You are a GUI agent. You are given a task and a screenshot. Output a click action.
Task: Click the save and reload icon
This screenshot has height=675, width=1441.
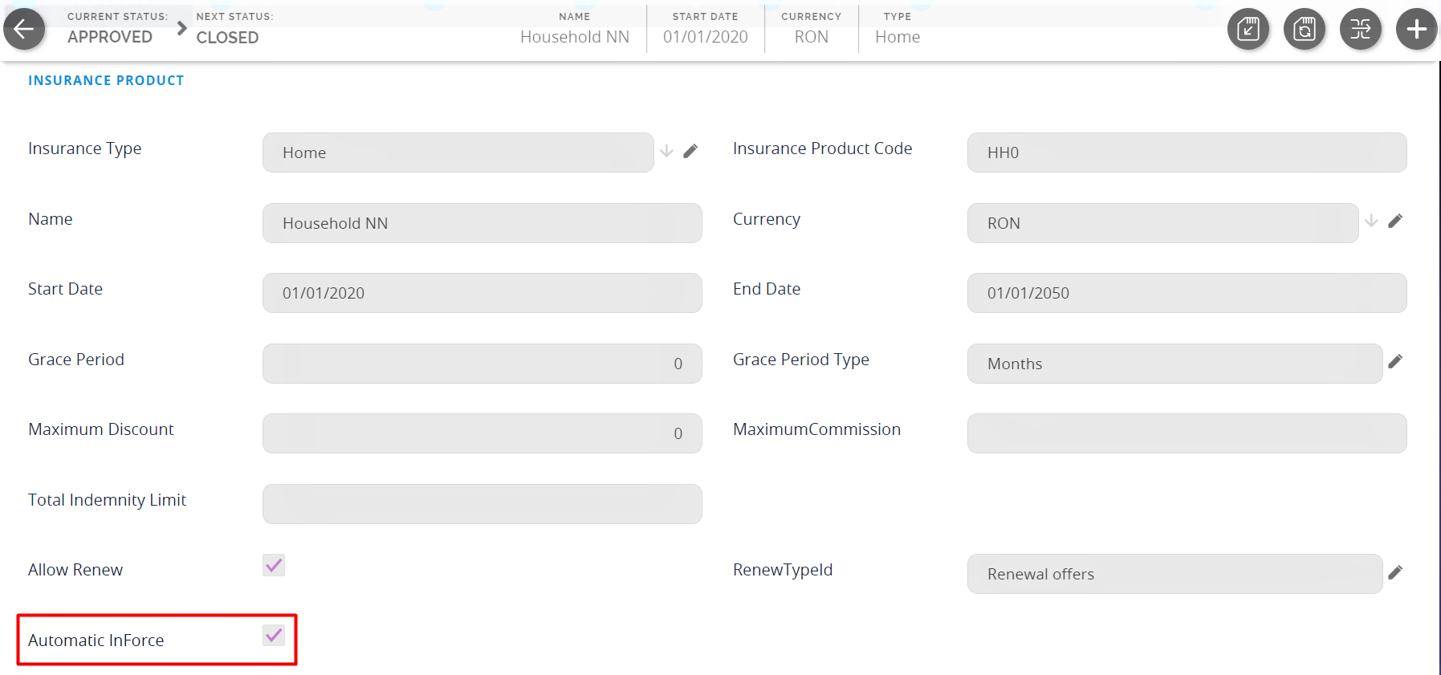click(1304, 30)
